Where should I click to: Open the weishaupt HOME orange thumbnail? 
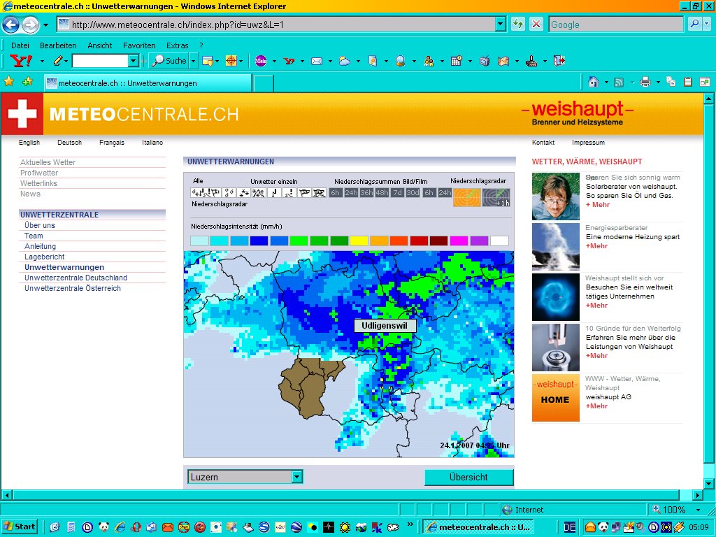555,398
